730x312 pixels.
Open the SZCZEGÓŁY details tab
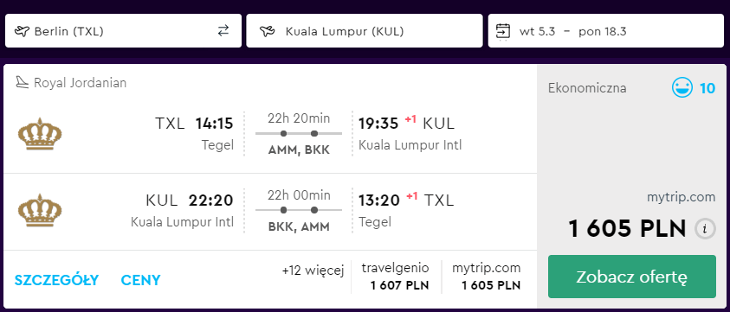click(x=56, y=280)
